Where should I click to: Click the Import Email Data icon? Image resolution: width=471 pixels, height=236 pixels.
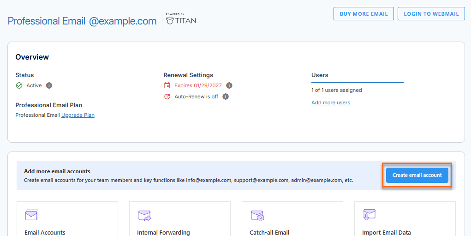[369, 215]
